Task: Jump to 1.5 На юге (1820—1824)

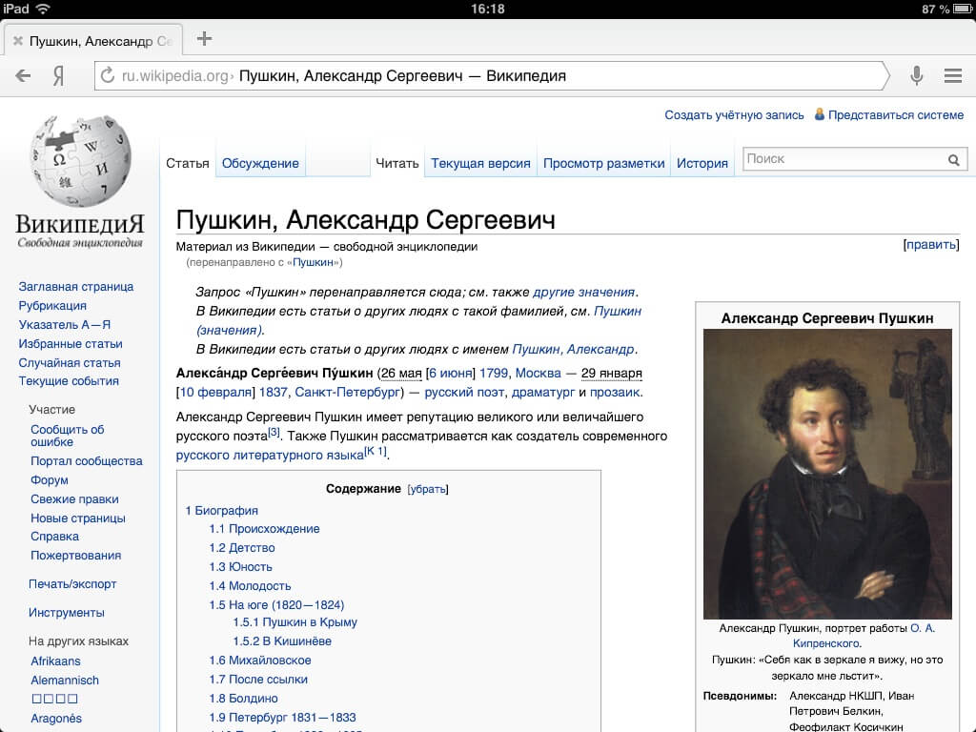Action: click(x=277, y=605)
